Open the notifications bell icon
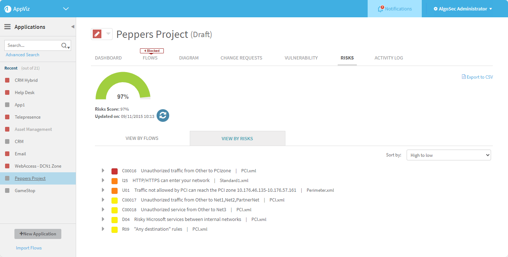This screenshot has height=257, width=508. click(x=380, y=9)
